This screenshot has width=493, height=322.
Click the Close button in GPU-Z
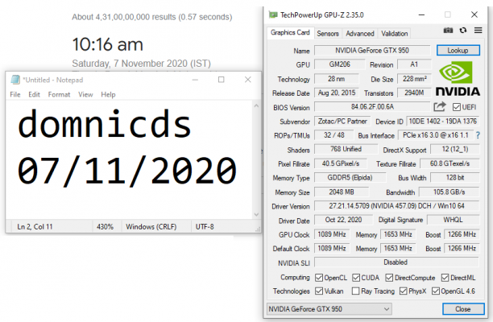pyautogui.click(x=463, y=309)
